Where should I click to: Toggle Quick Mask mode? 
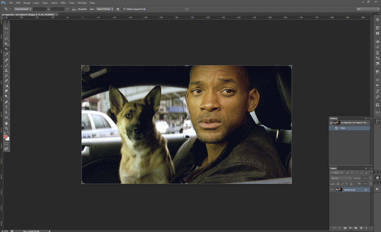click(6, 144)
